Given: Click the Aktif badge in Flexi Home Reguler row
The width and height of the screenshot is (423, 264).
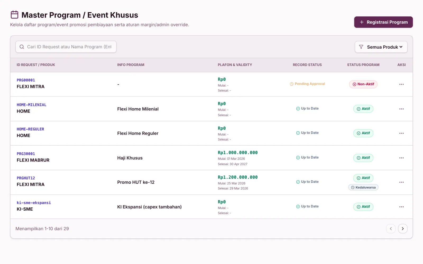Looking at the screenshot, I should coord(363,133).
